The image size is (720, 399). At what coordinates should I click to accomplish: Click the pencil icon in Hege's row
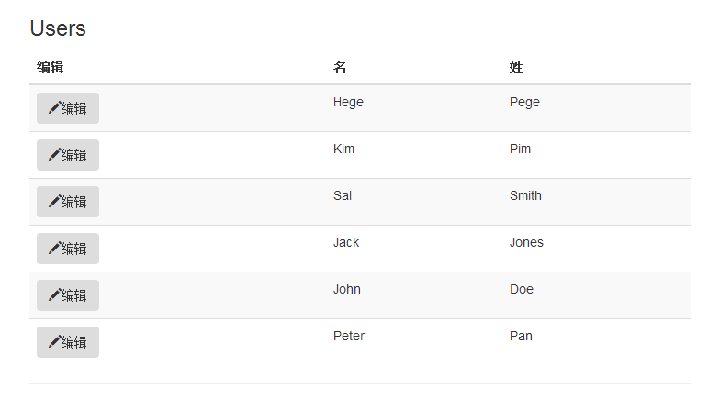[54, 108]
